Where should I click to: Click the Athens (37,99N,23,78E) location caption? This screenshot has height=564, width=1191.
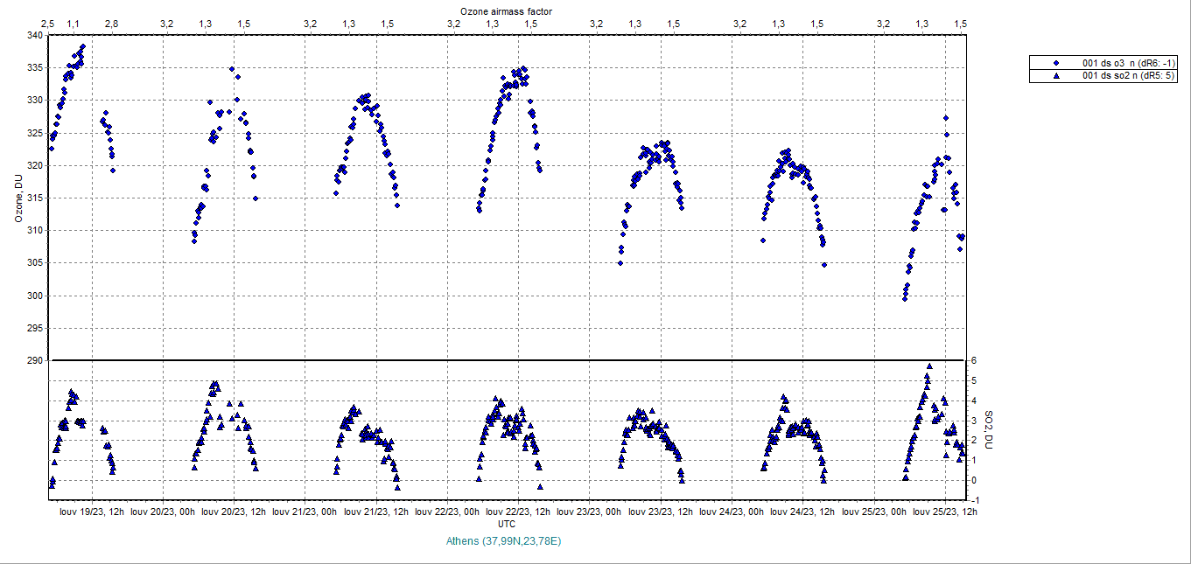pyautogui.click(x=503, y=541)
